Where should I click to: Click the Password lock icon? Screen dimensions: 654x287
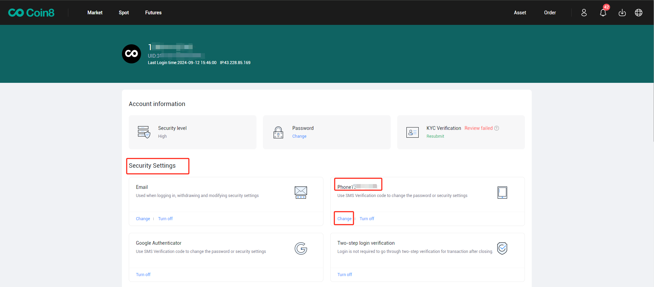[x=278, y=132]
